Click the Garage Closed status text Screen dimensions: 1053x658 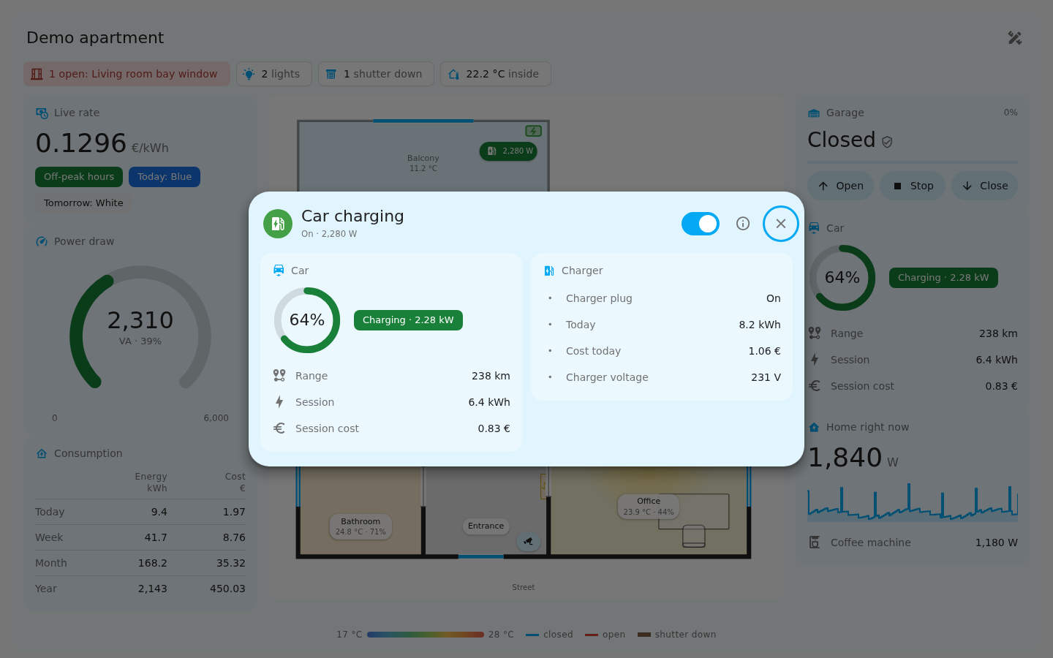pyautogui.click(x=841, y=140)
